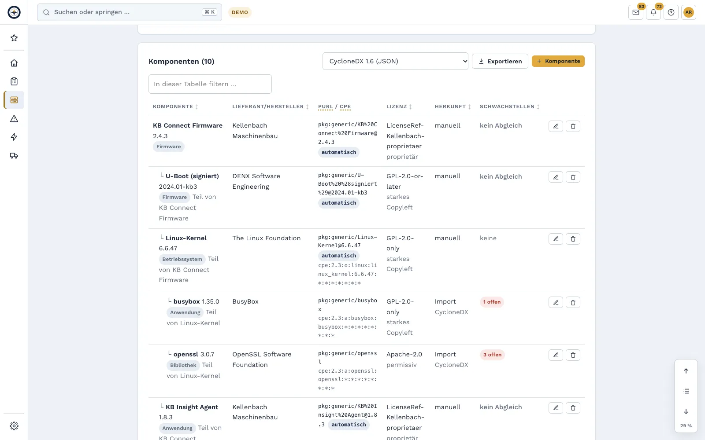This screenshot has width=705, height=440.
Task: Delete the openssl component
Action: [x=573, y=355]
